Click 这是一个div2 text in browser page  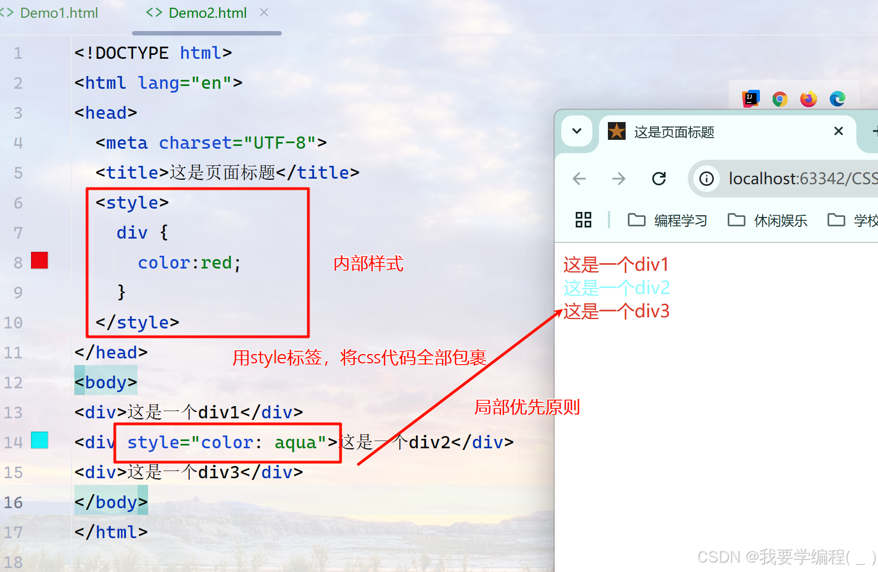(616, 288)
